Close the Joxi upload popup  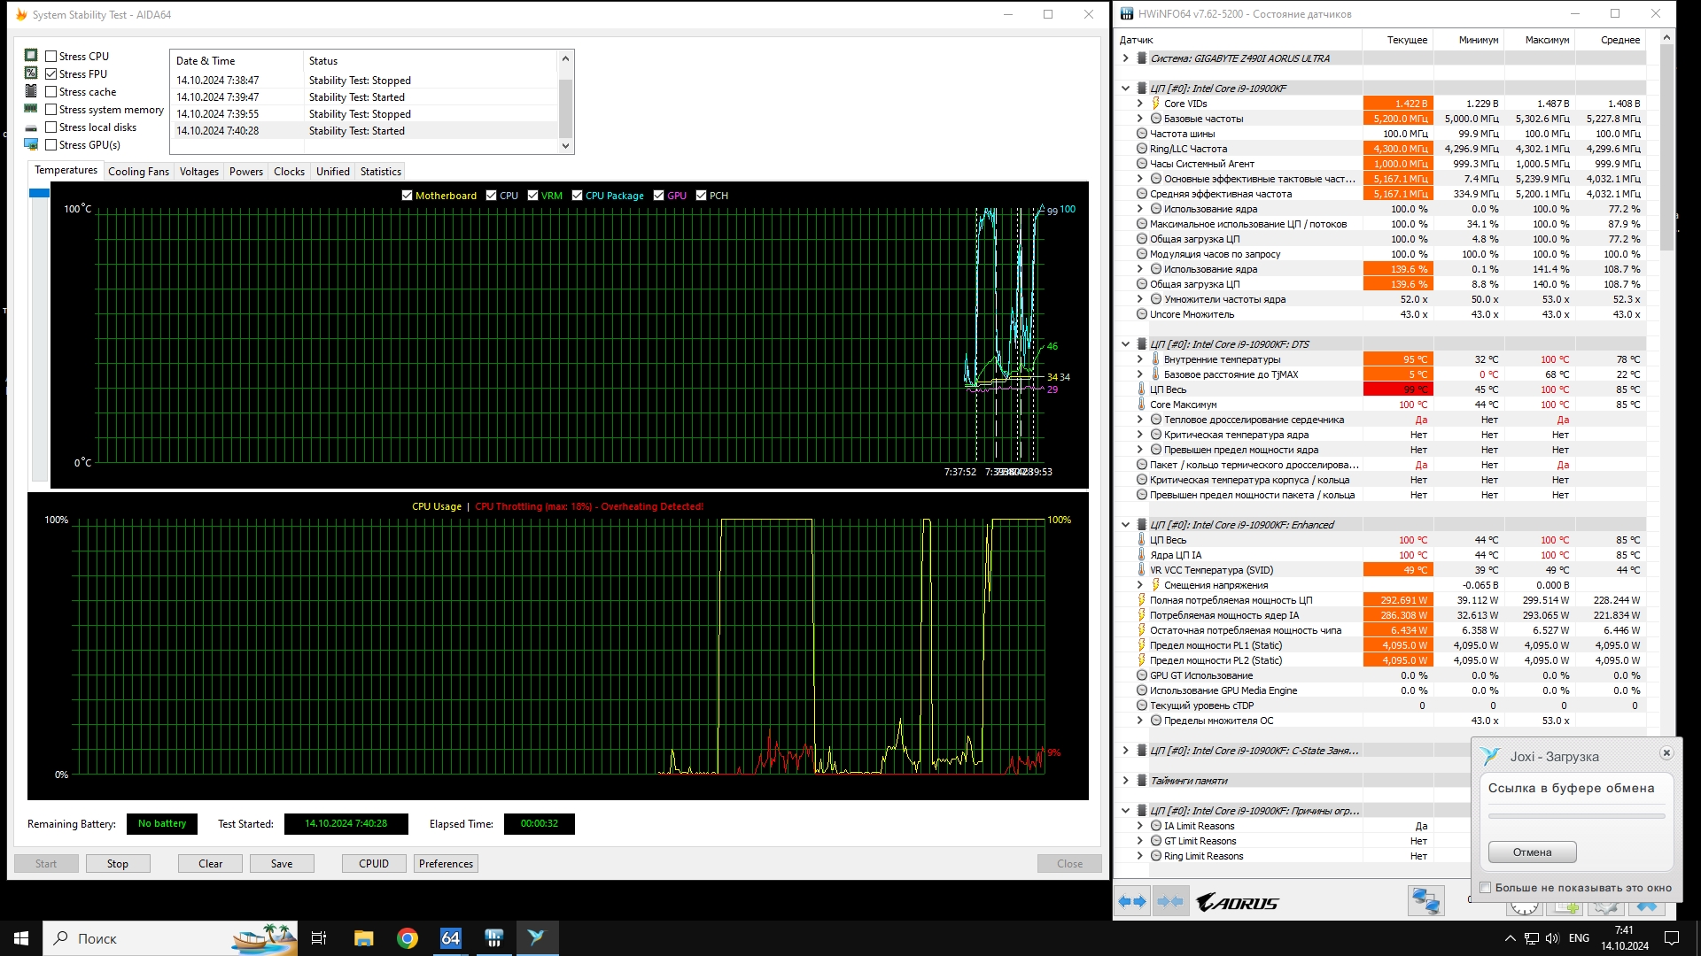pos(1666,753)
